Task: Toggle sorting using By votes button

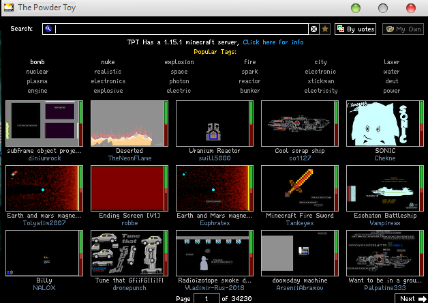Action: tap(355, 29)
